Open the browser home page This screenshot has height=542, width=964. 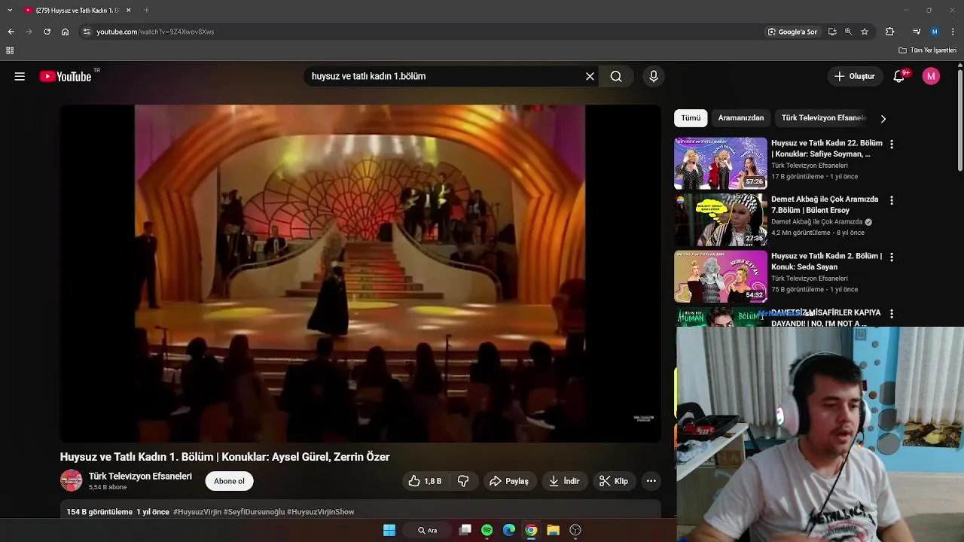(66, 32)
